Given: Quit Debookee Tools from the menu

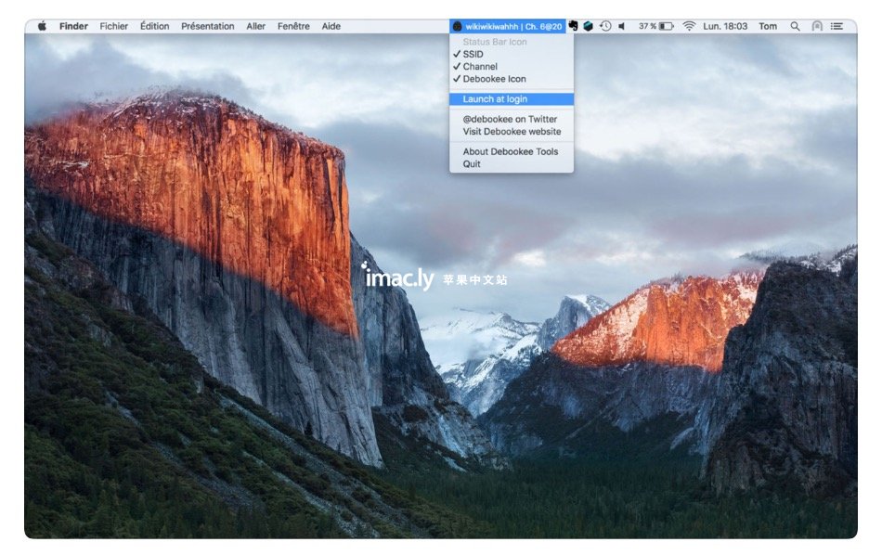Looking at the screenshot, I should point(512,164).
